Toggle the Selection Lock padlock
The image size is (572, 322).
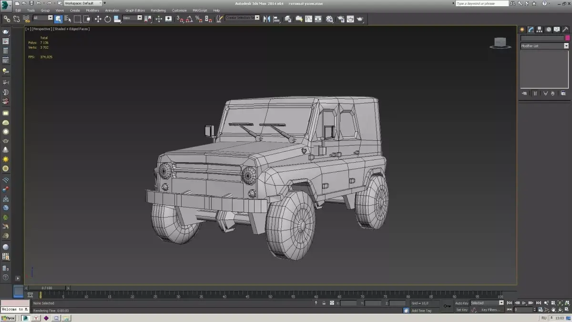coord(324,303)
